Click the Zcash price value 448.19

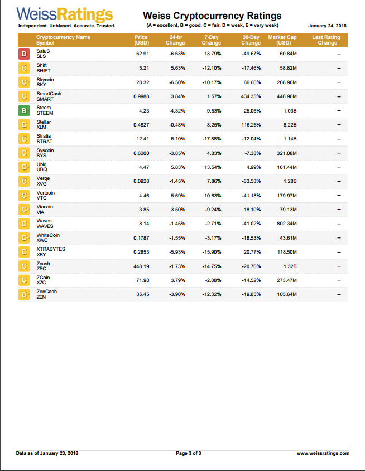(141, 266)
